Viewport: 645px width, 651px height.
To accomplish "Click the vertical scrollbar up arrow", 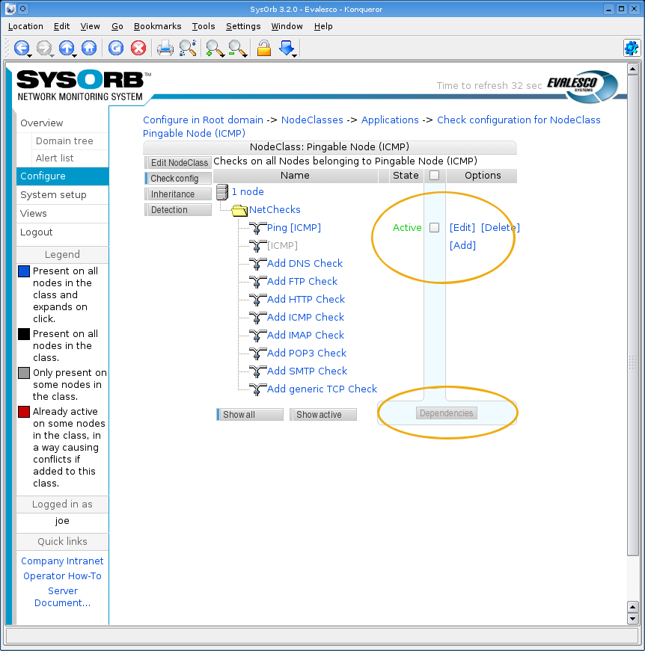I will pyautogui.click(x=632, y=69).
